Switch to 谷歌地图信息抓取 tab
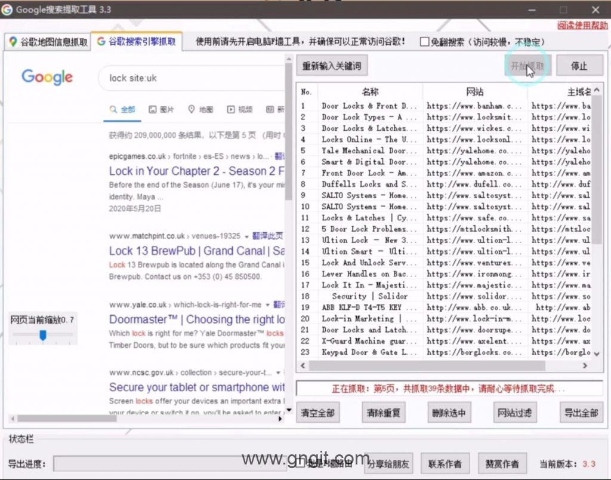Screen dimensions: 611x480 point(47,42)
